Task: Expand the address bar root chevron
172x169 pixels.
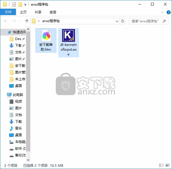Action: 39,21
